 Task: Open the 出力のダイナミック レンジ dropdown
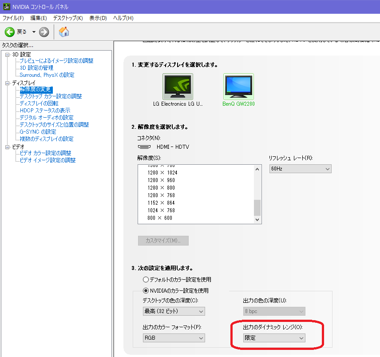tap(274, 338)
